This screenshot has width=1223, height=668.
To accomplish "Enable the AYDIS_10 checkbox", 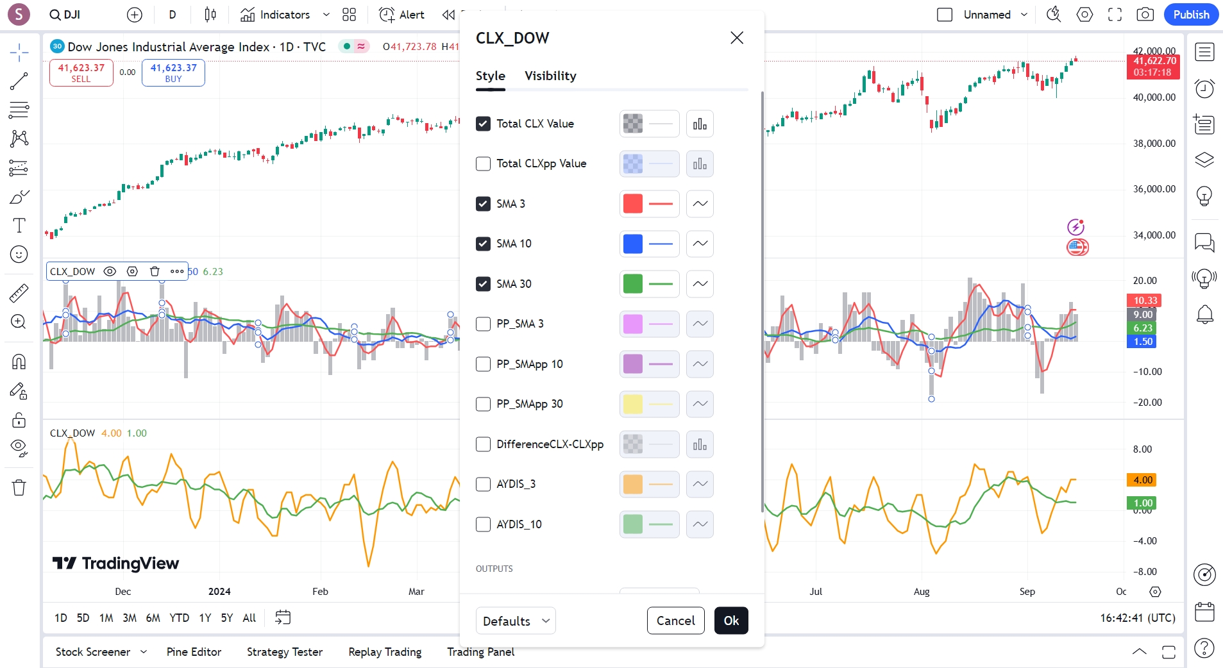I will (x=484, y=524).
